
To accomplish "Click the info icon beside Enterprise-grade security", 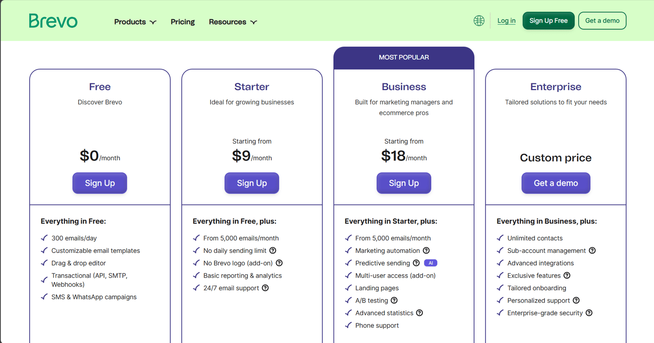I will tap(589, 313).
